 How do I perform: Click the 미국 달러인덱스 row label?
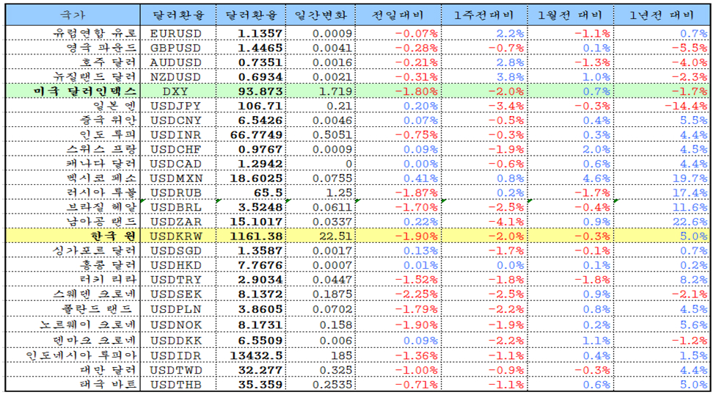click(x=85, y=91)
